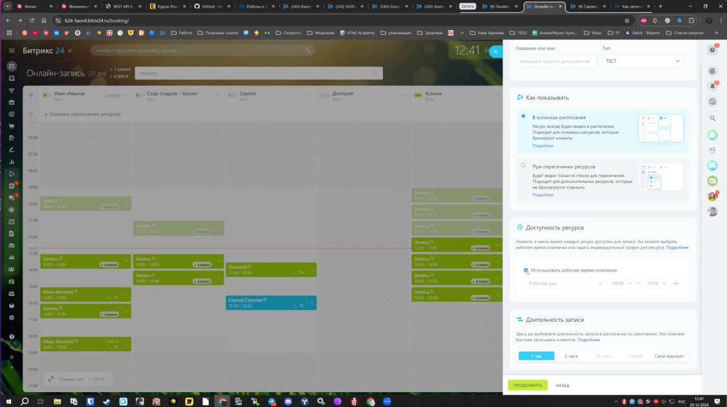
Task: Open the booking calendar icon in left sidebar
Action: [x=12, y=67]
